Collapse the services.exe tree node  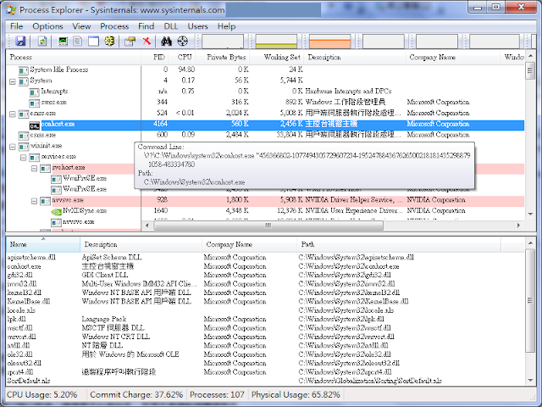[x=23, y=158]
